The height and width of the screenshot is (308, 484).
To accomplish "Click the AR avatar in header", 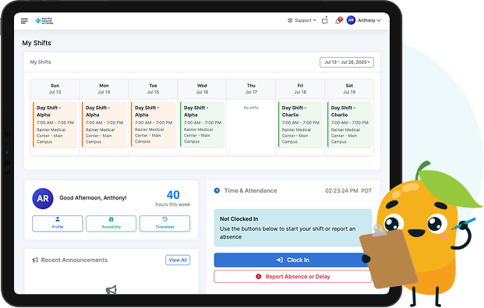I will pos(351,20).
